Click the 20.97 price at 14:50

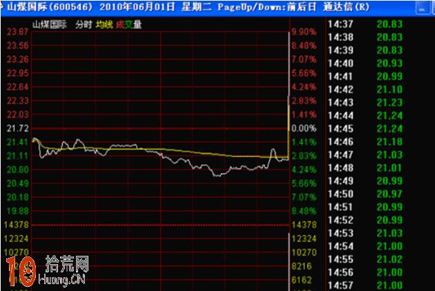[x=389, y=194]
